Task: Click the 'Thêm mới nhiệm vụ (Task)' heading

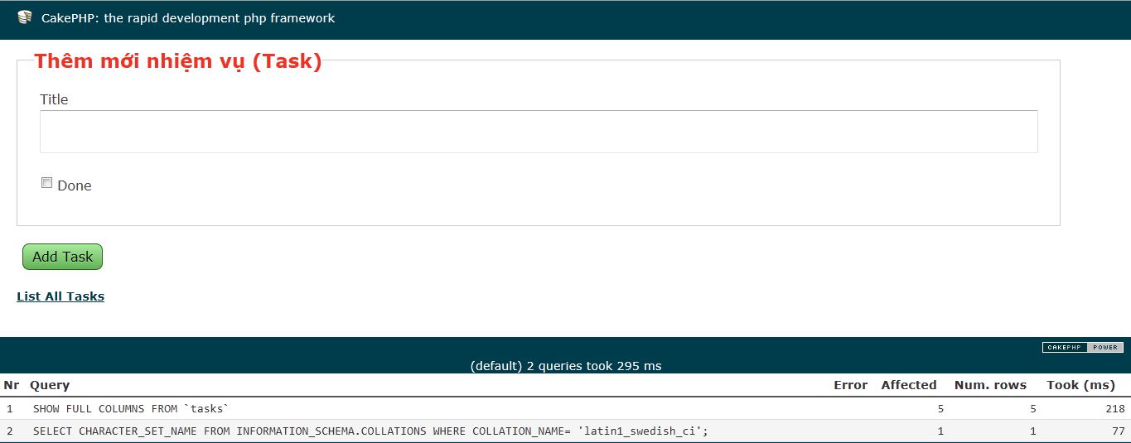Action: (x=178, y=61)
